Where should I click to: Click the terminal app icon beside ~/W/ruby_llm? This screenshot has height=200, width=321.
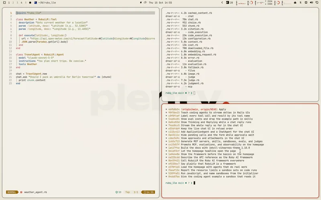[x=35, y=3]
